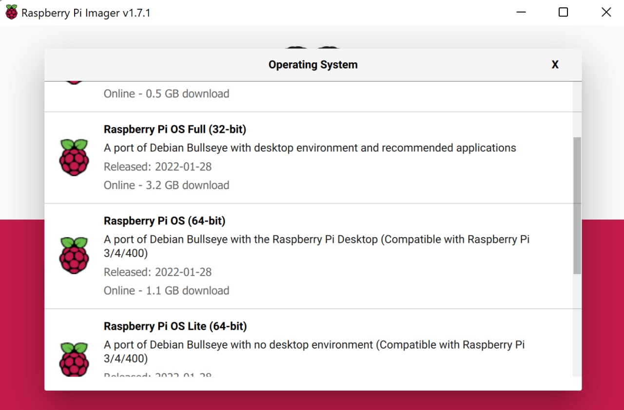Click the 'Raspberry Pi Imager v1.7.1' window title
Viewport: 624px width, 410px height.
point(86,13)
